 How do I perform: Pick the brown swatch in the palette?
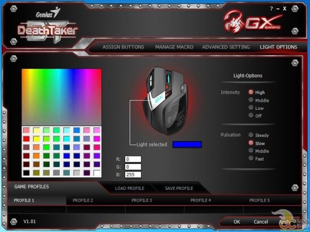pos(37,164)
